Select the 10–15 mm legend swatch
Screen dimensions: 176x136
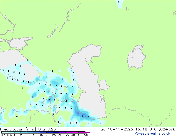(37, 132)
